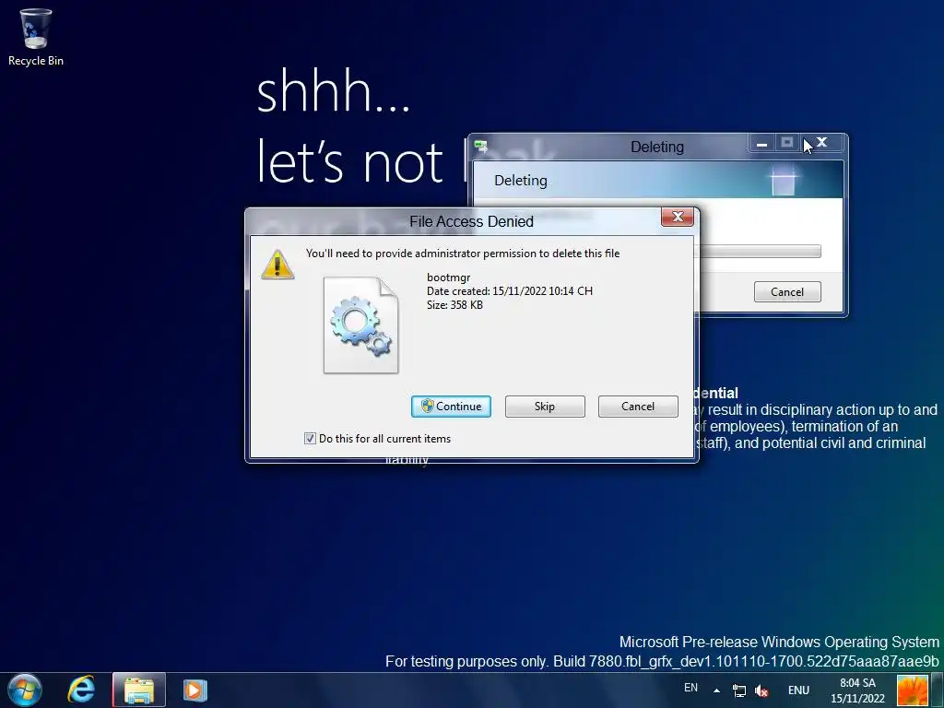Click the bootmgr file gear thumbnail
Screen dimensions: 944x708
pyautogui.click(x=361, y=325)
